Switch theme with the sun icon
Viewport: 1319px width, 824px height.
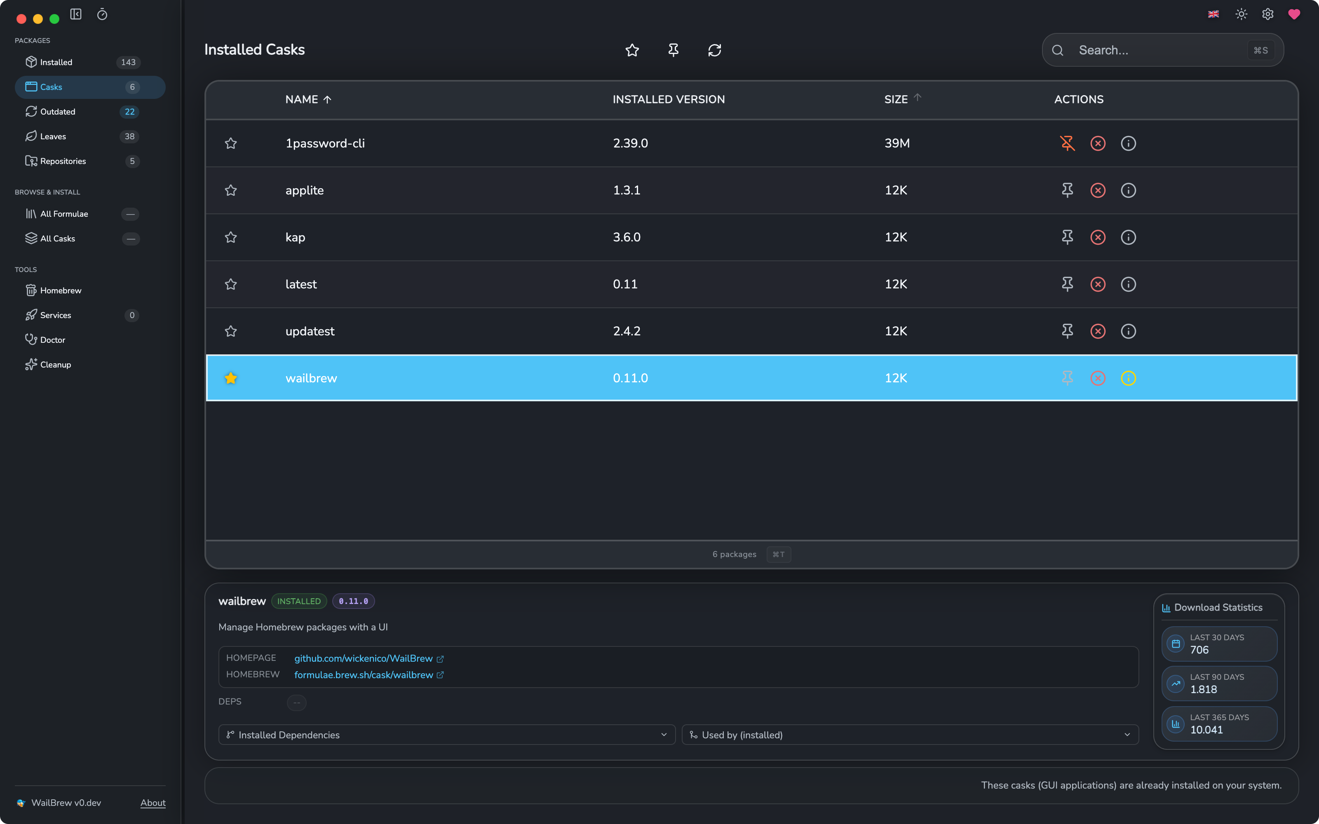(x=1242, y=14)
